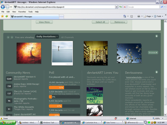Click the 31% poll result bar
Image resolution: width=167 pixels, height=125 pixels.
65,87
